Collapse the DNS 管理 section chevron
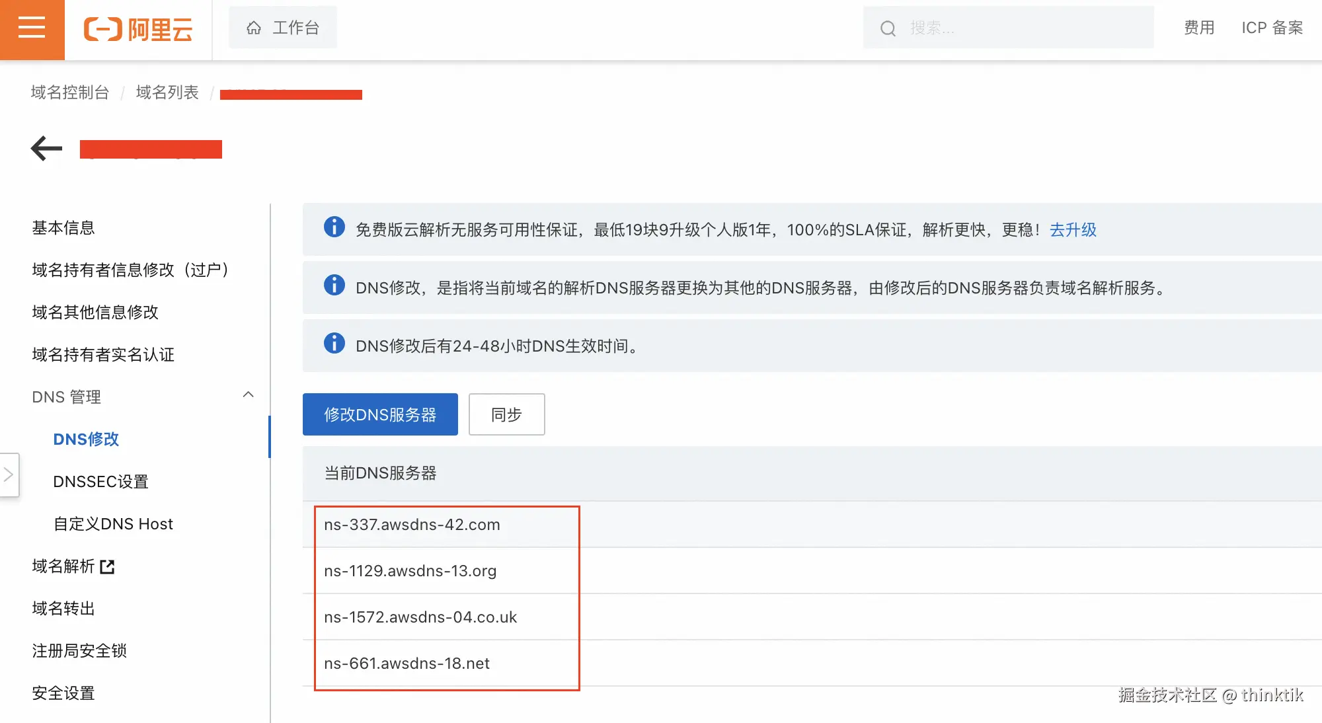 click(x=248, y=395)
